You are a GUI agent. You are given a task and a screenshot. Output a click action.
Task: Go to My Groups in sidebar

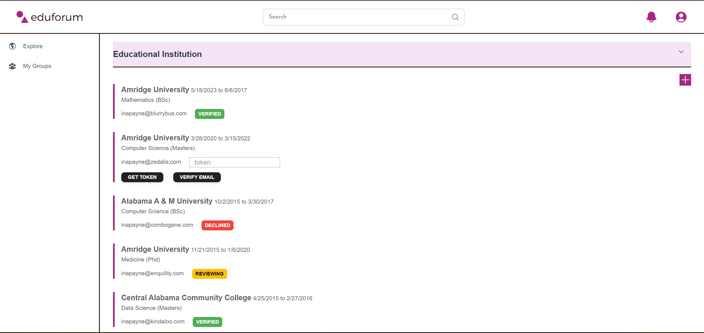tap(37, 66)
